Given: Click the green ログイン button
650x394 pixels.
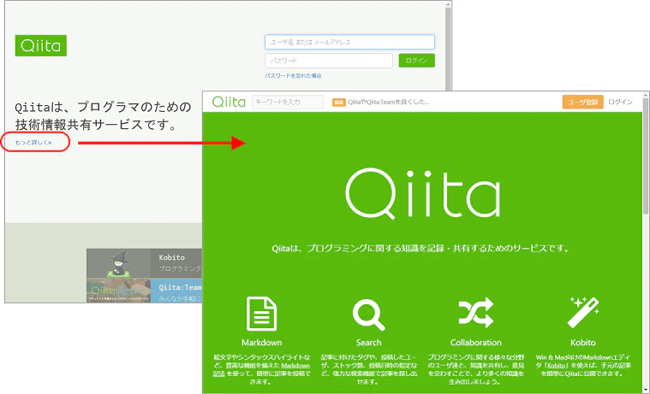Looking at the screenshot, I should coord(416,61).
